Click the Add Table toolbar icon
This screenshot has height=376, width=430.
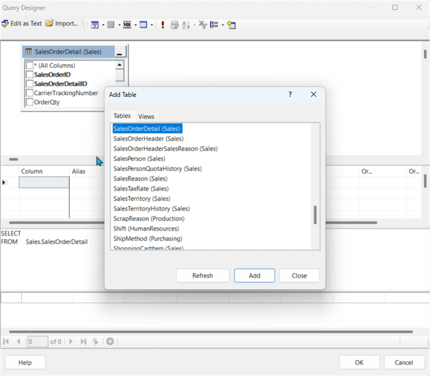(x=232, y=24)
